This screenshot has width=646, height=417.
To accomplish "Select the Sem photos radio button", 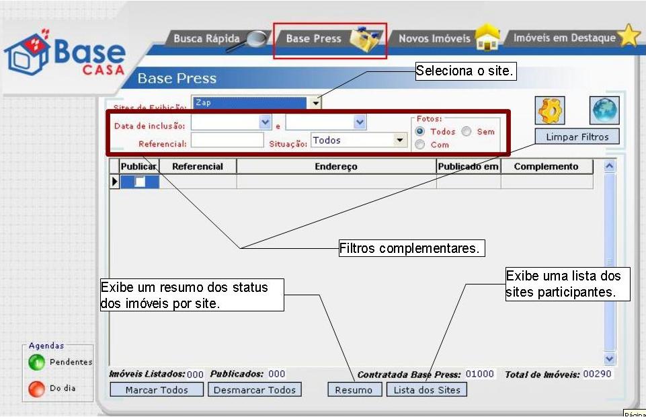I will click(467, 132).
